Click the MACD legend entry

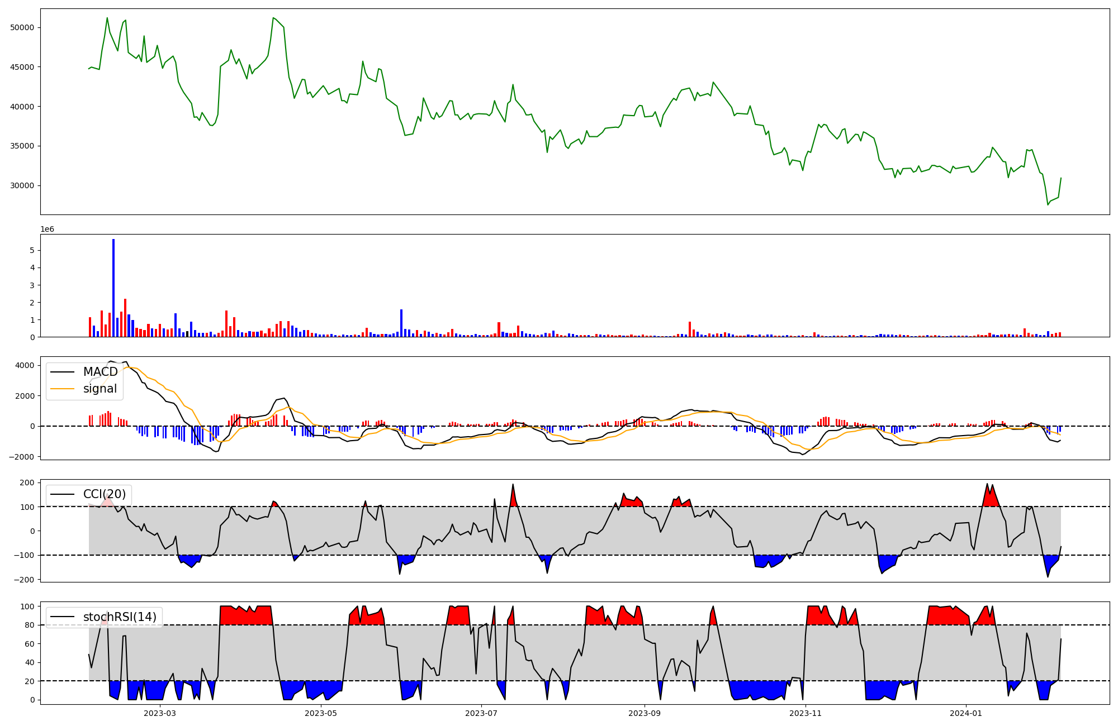100,372
